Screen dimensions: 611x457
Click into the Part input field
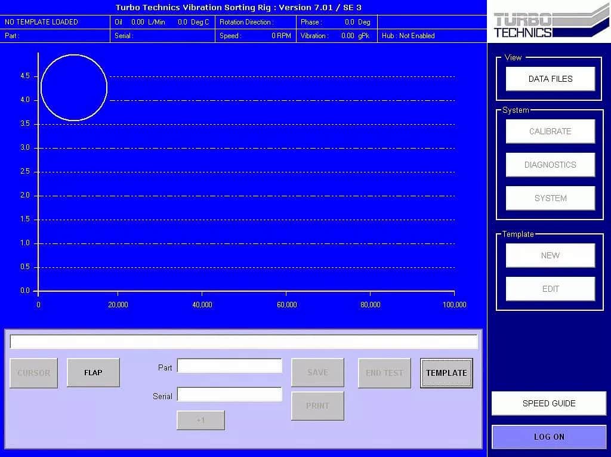[x=229, y=366]
